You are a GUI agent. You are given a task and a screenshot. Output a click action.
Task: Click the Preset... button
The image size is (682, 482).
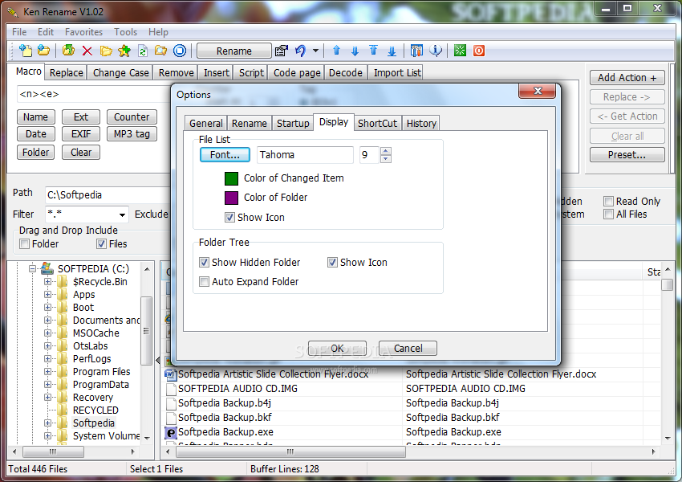coord(627,154)
